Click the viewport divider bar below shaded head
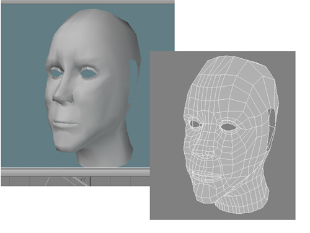Viewport: 310px width, 233px height. pos(76,172)
